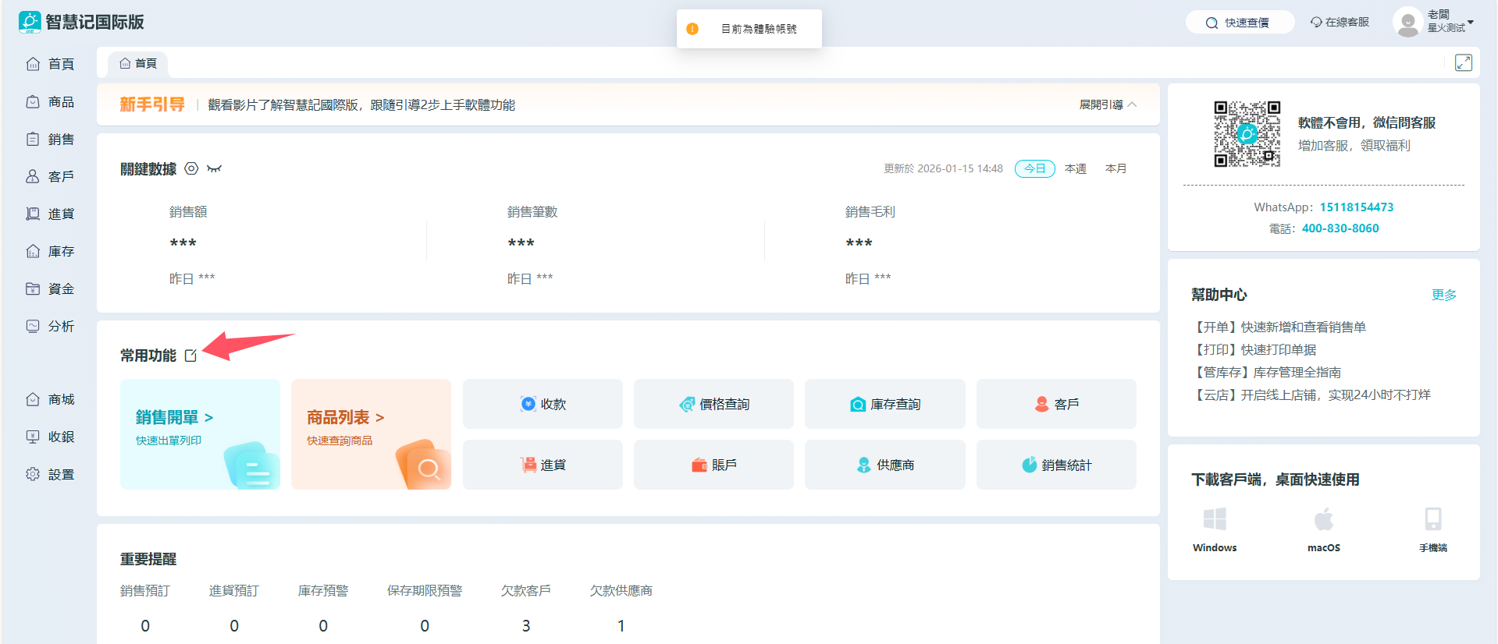Open 價格查詢 price lookup shortcut
The height and width of the screenshot is (644, 1498).
[713, 404]
